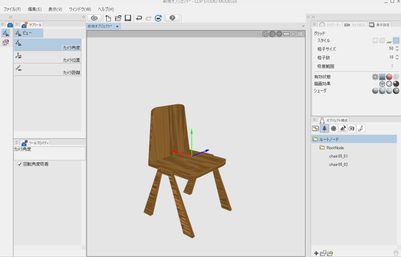Select the camera view tool in the tool palette

coord(6,33)
